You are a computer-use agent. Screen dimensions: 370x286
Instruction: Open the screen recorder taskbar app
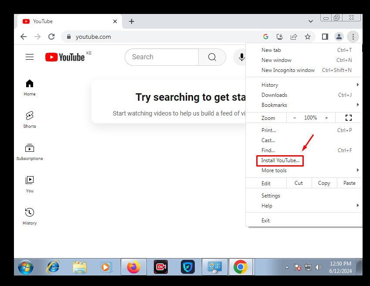pyautogui.click(x=161, y=267)
